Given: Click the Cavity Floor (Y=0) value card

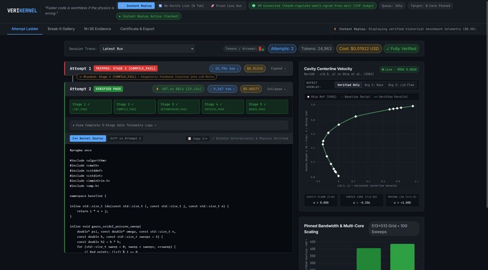Looking at the screenshot, I should click(x=320, y=200).
